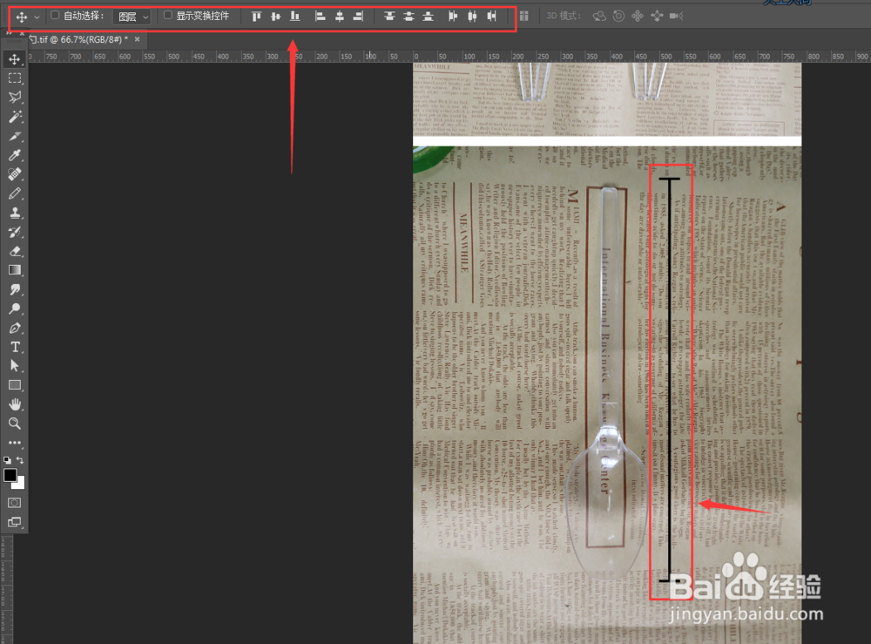Align right edges of layers

click(358, 16)
